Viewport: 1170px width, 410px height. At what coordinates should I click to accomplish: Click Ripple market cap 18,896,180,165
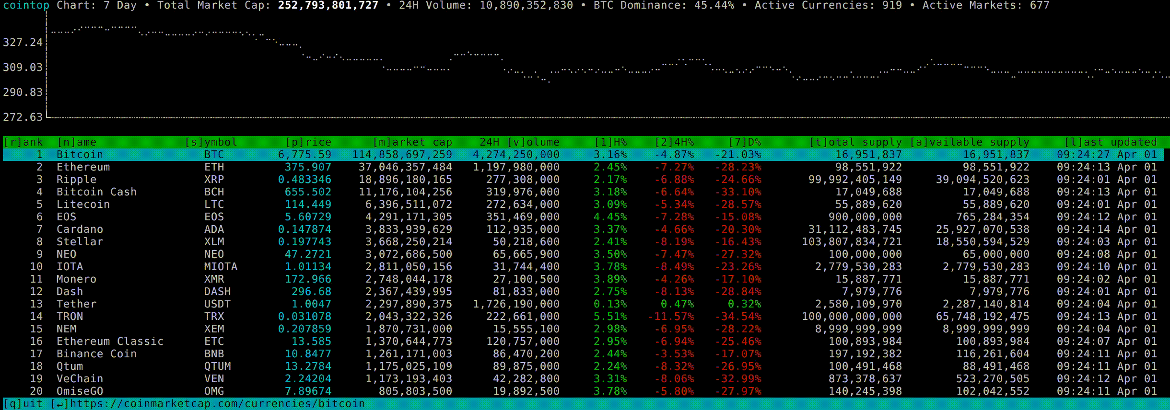pyautogui.click(x=406, y=180)
